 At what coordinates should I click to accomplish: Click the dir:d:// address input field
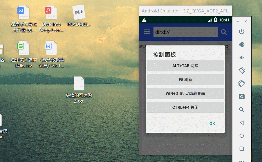[186, 32]
